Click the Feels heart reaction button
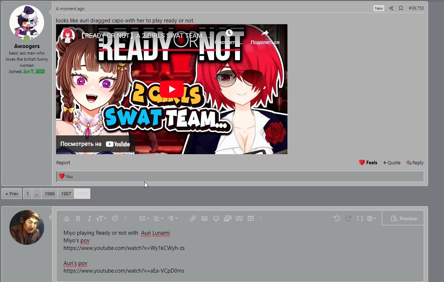 tap(368, 163)
